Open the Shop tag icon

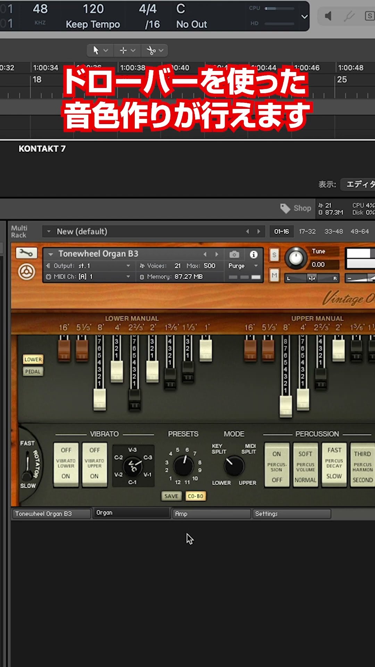tap(285, 208)
